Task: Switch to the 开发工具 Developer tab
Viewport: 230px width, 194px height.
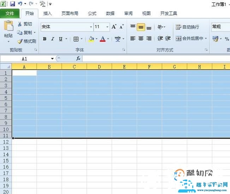Action: pyautogui.click(x=169, y=13)
